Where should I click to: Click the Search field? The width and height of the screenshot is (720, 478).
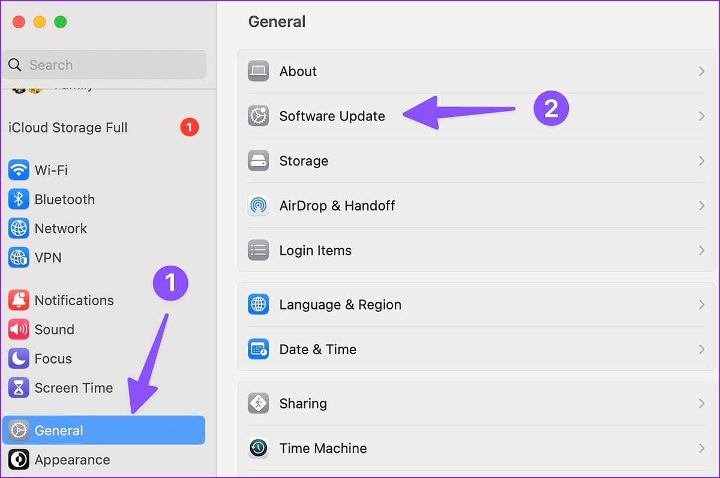point(104,65)
